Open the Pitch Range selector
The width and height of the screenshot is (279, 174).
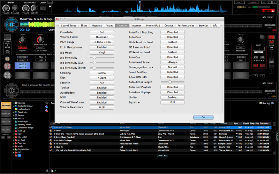(102, 42)
